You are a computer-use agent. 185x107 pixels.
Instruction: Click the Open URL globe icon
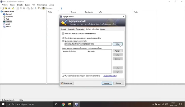[24, 8]
